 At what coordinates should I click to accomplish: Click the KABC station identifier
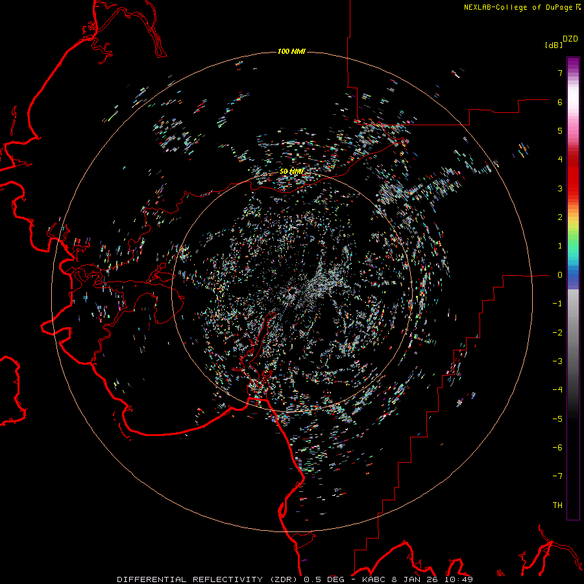(x=374, y=579)
